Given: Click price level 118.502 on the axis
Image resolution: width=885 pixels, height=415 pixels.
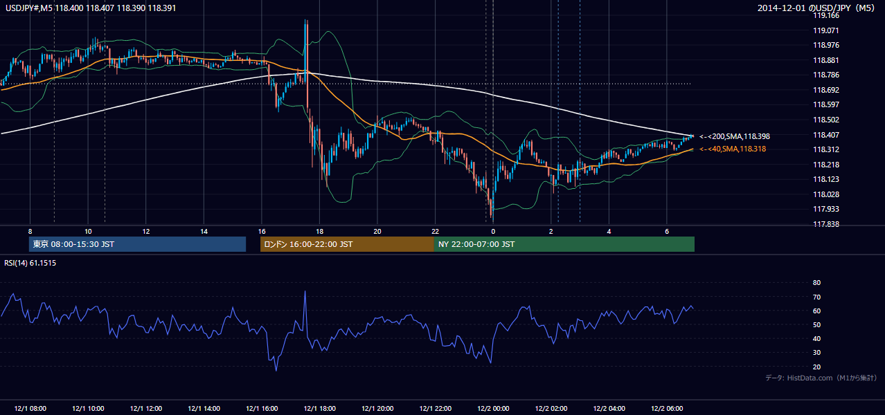Looking at the screenshot, I should point(825,120).
